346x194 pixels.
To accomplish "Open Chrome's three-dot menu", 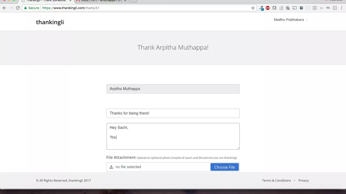I will click(342, 8).
